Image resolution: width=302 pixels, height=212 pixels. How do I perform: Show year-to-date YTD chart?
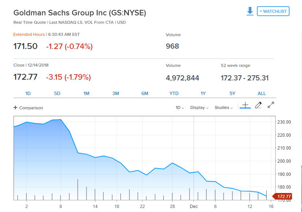tap(174, 94)
